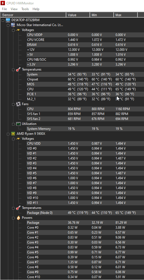Select the Micro-Star International Co. label
Screen dimensions: 144x280
(x=40, y=25)
